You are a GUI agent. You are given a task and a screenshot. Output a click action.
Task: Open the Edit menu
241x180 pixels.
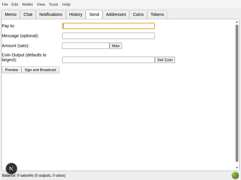[15, 4]
